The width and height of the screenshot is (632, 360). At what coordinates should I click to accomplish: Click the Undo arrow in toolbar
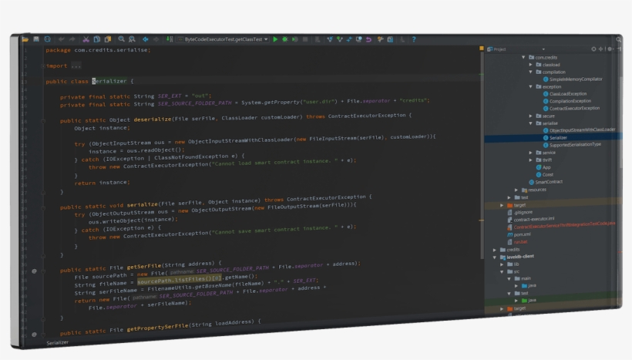click(x=62, y=39)
